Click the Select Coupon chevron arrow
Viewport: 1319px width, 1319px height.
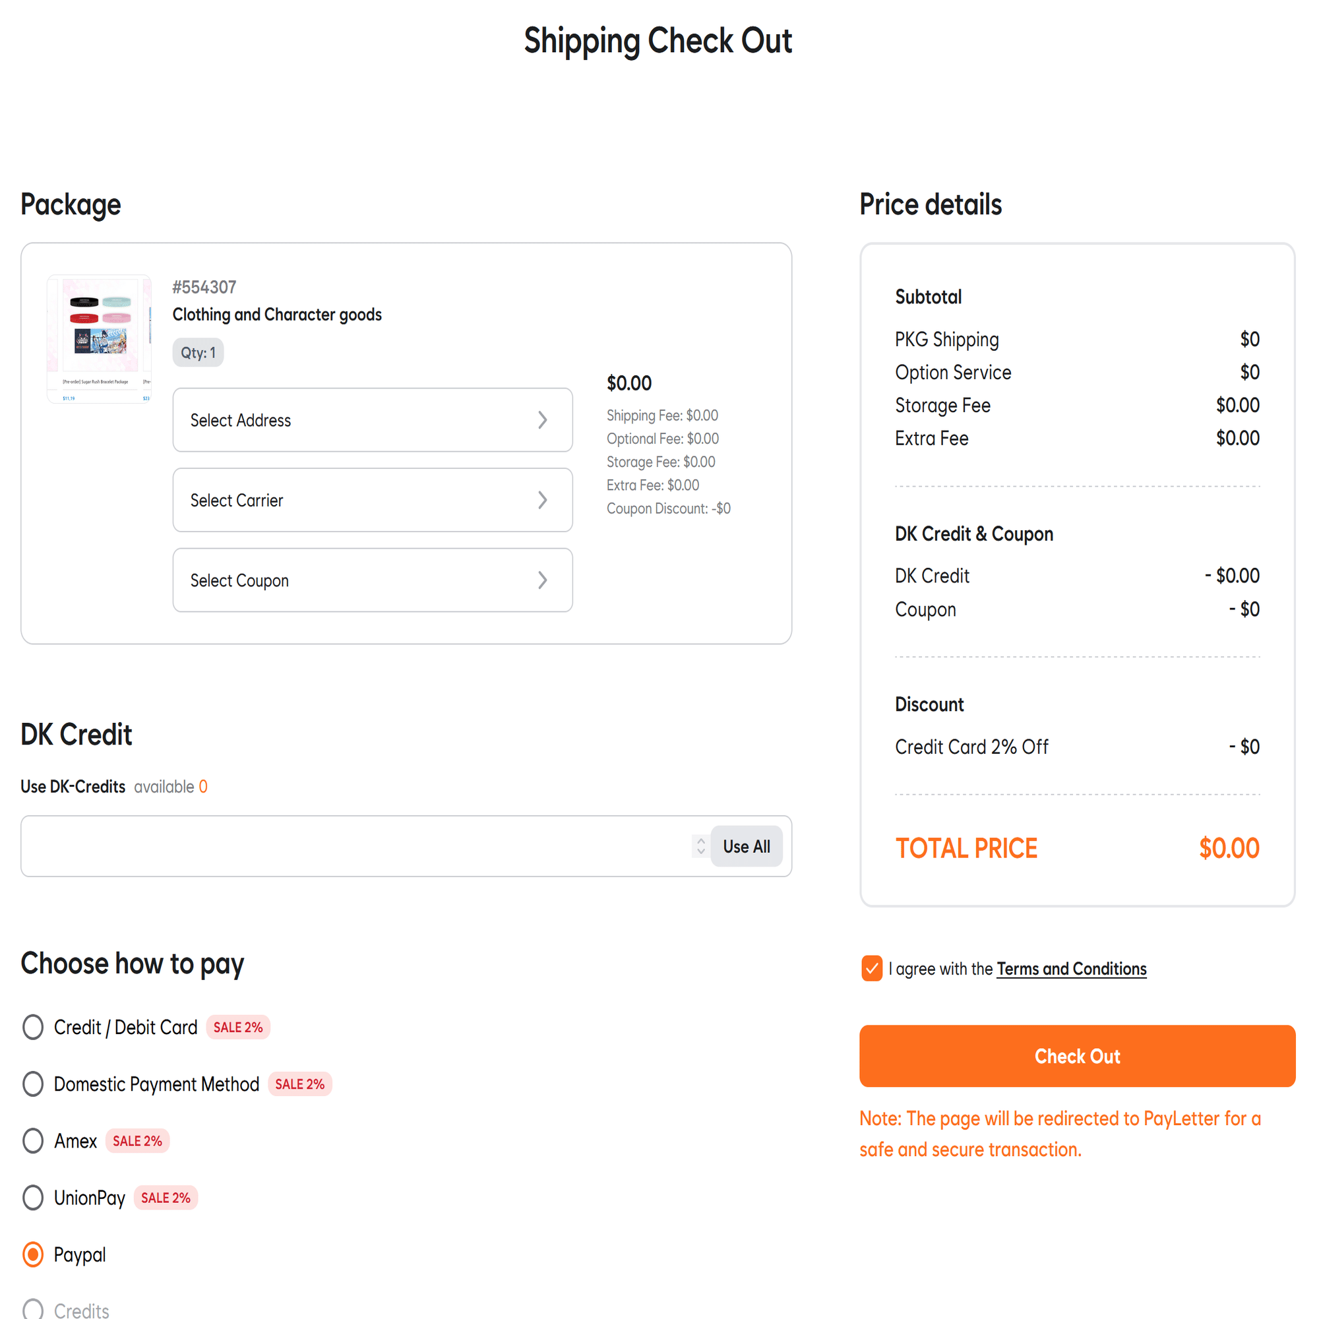[542, 580]
